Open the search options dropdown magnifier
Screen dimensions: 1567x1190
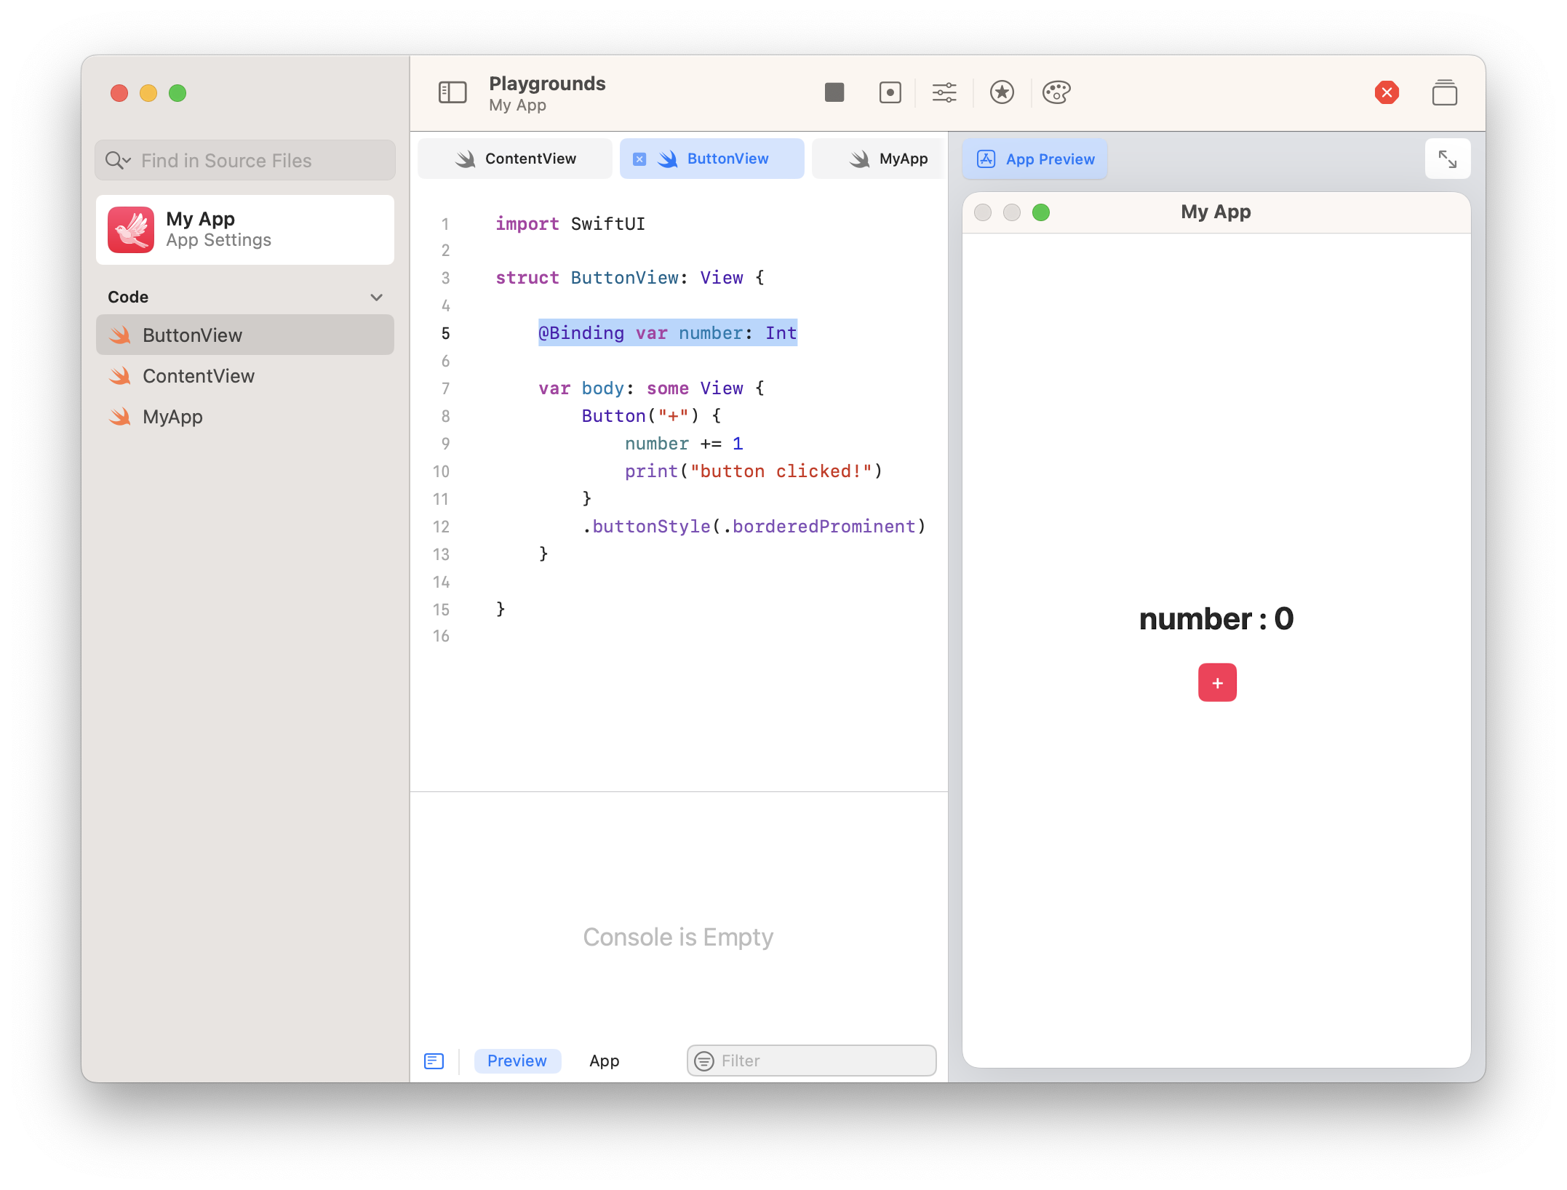coord(117,160)
